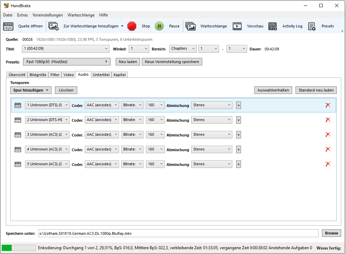Screen dimensions: 346x254
Task: Open the Presets panel icon
Action: (x=312, y=26)
